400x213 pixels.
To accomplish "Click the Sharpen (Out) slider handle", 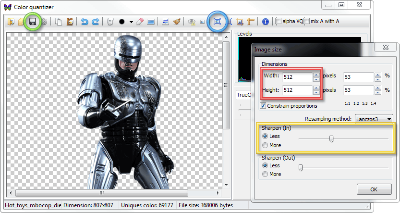I will (301, 167).
